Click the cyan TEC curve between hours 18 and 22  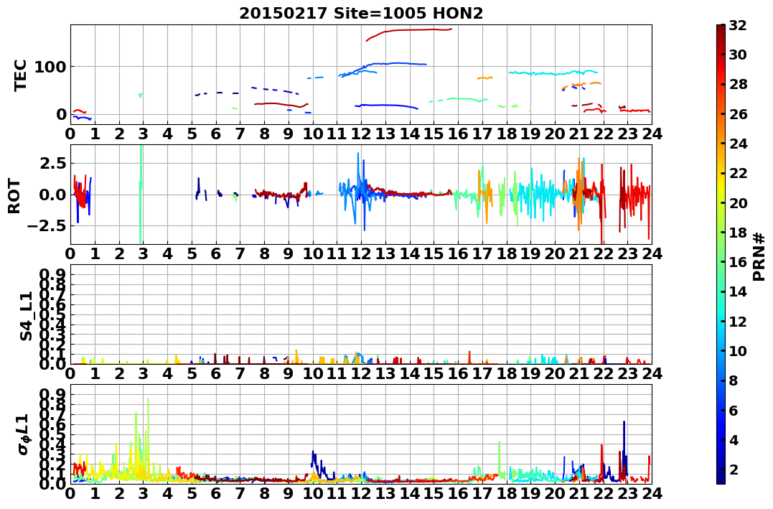[x=552, y=73]
